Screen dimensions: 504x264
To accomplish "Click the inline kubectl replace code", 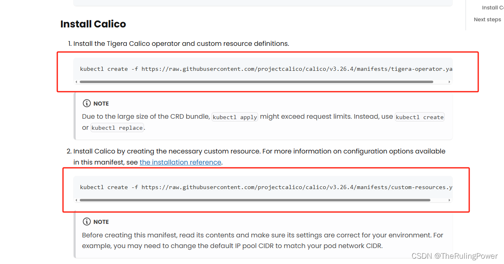I will tap(117, 128).
